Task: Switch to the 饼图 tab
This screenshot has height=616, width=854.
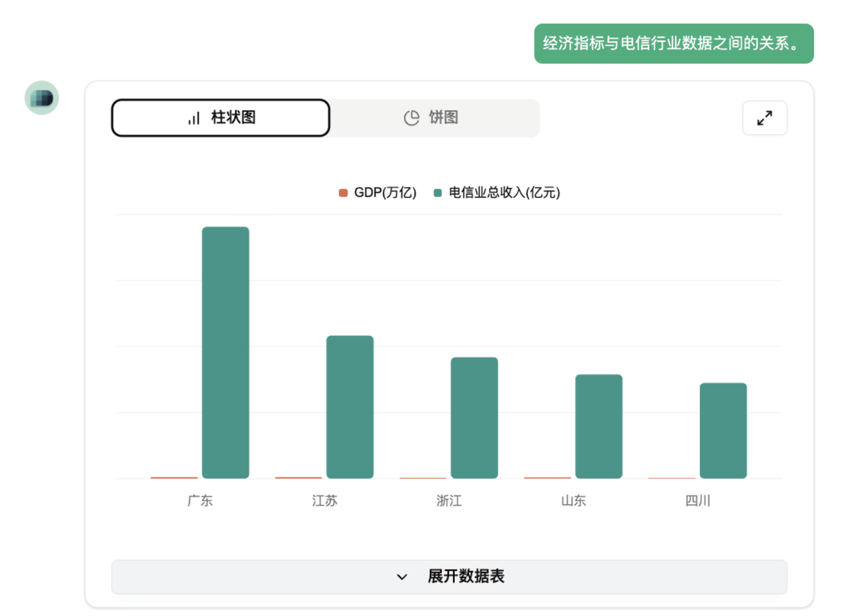Action: (x=434, y=118)
